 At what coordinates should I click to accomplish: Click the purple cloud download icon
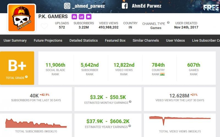pos(74,17)
